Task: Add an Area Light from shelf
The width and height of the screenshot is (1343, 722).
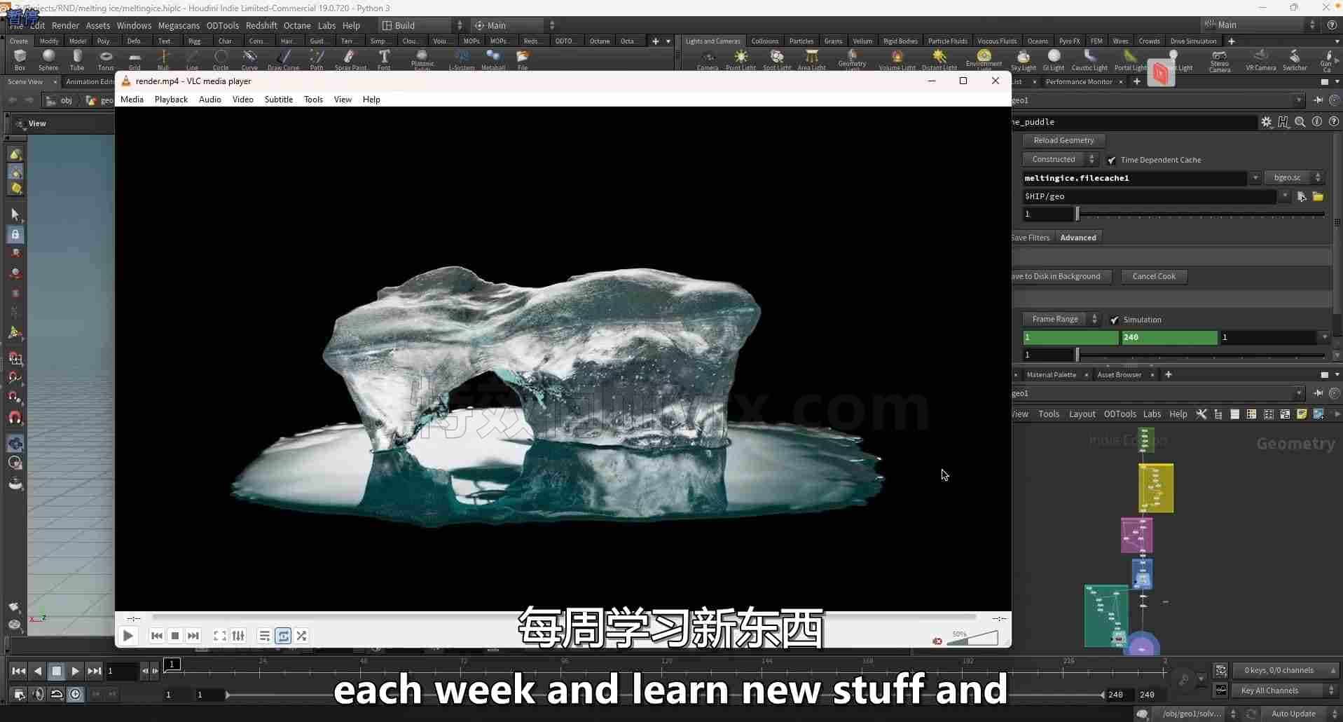Action: click(811, 60)
